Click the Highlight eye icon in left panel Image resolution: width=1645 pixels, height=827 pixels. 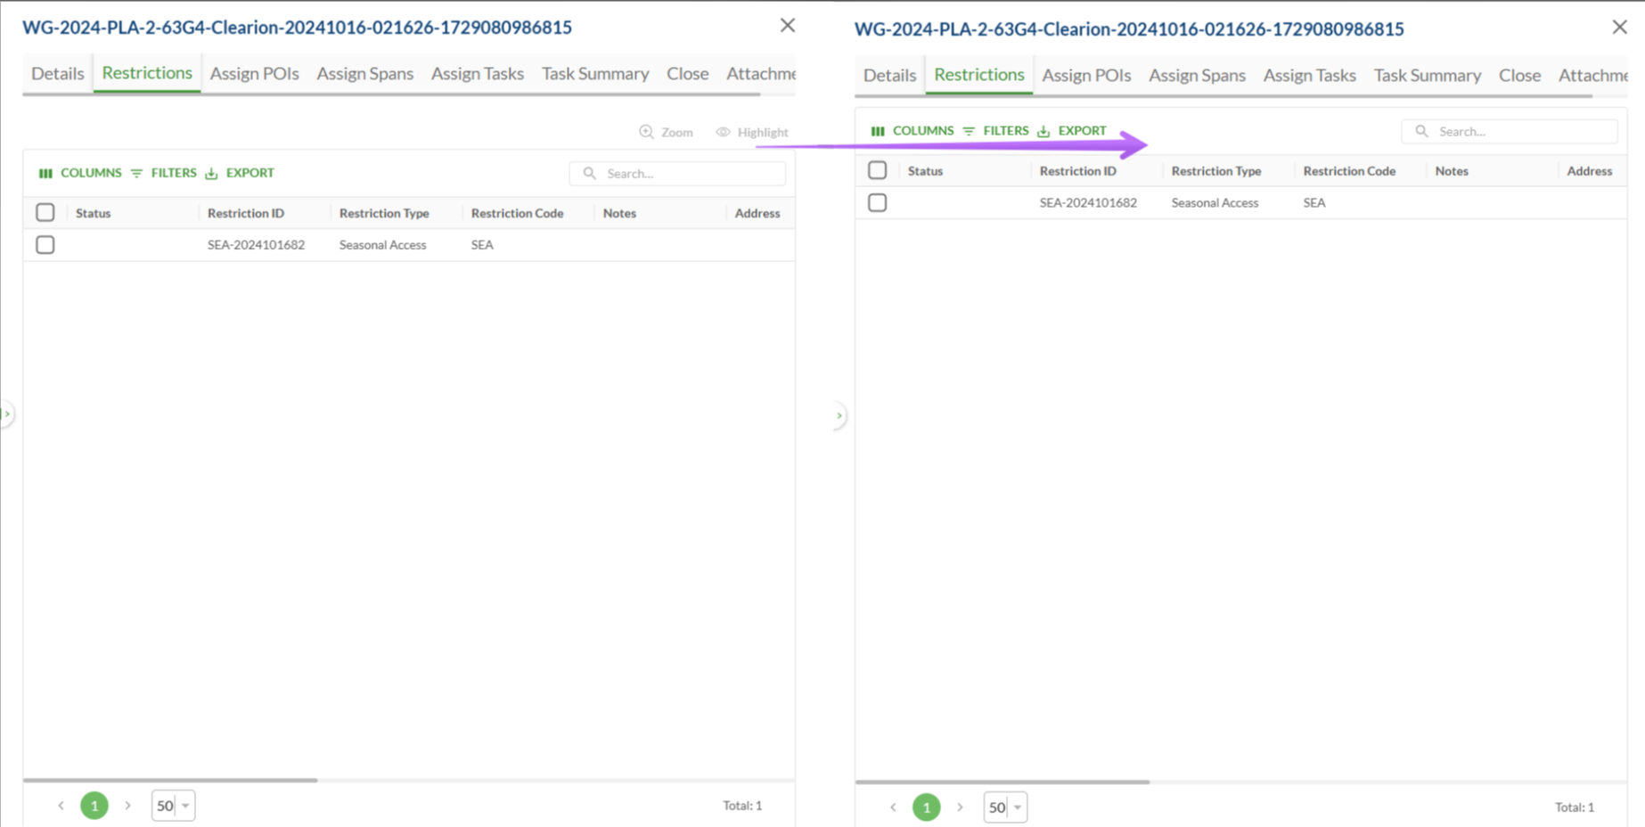723,132
